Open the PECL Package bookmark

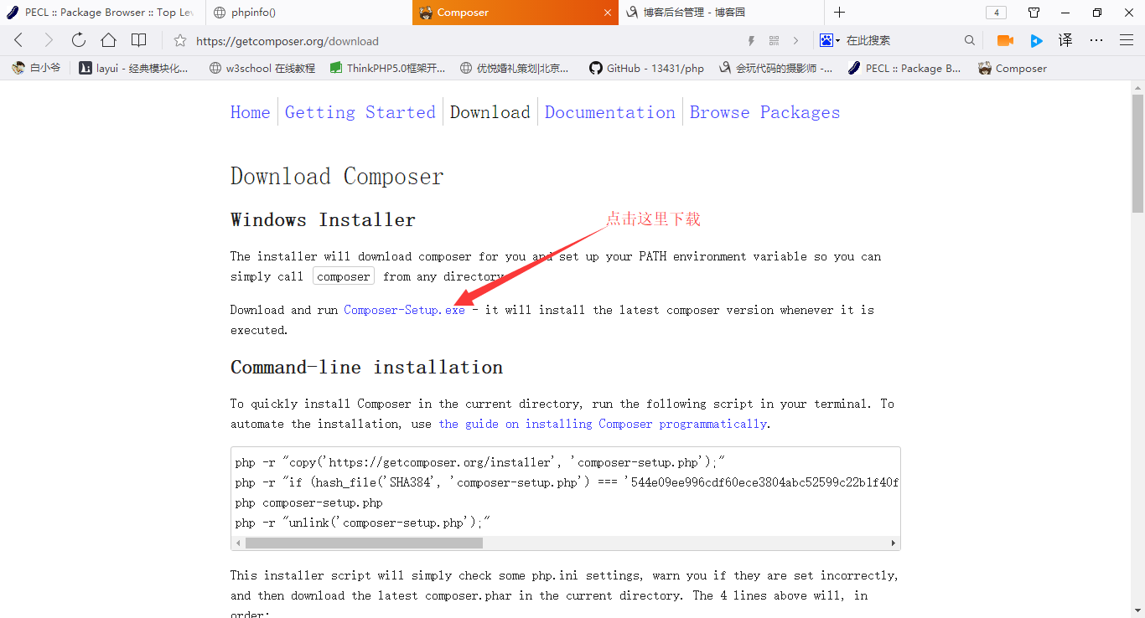tap(904, 69)
